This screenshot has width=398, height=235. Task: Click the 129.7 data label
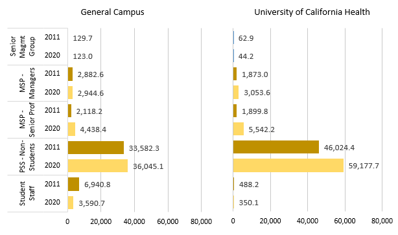[x=83, y=38]
